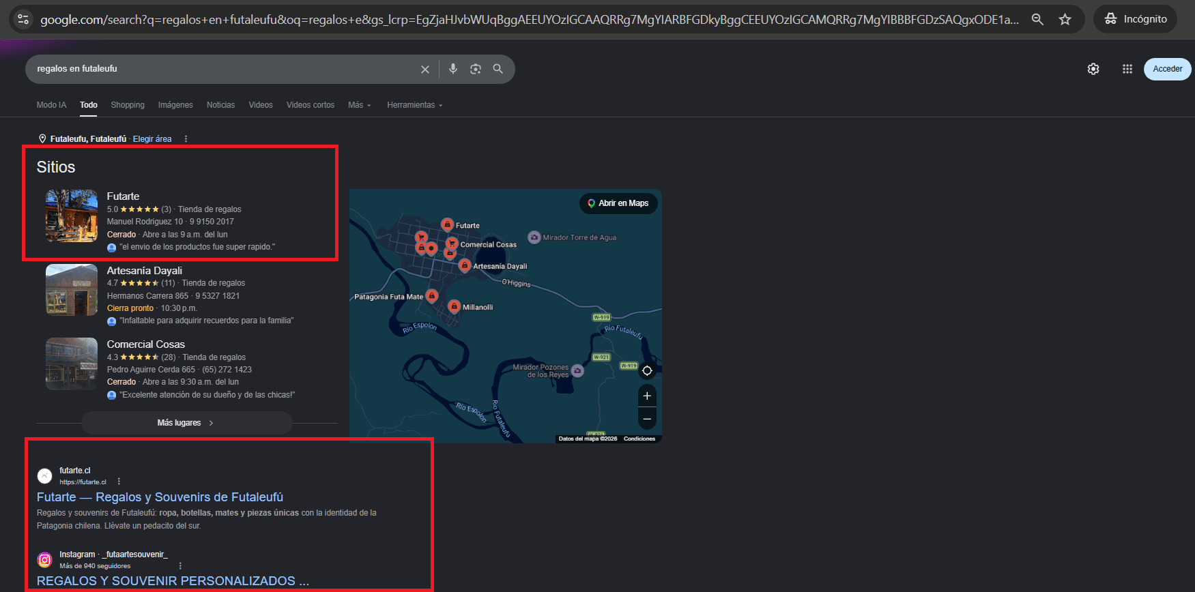Switch to the Modo IA tab
The width and height of the screenshot is (1195, 592).
coord(51,105)
